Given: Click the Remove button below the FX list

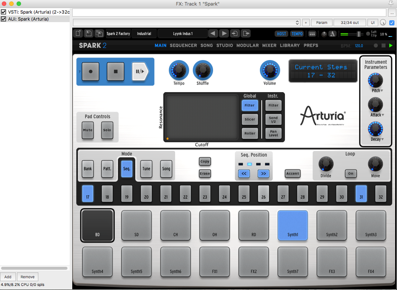Looking at the screenshot, I should [x=28, y=277].
